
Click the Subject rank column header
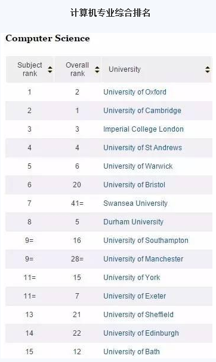tap(30, 69)
